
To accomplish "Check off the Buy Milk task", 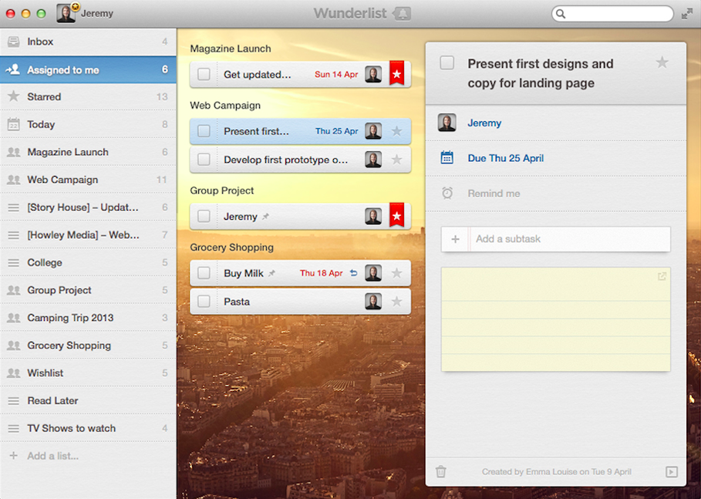I will (x=204, y=273).
